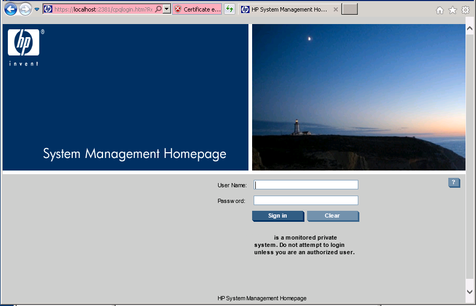Refresh the page with the green arrows icon

pyautogui.click(x=230, y=9)
